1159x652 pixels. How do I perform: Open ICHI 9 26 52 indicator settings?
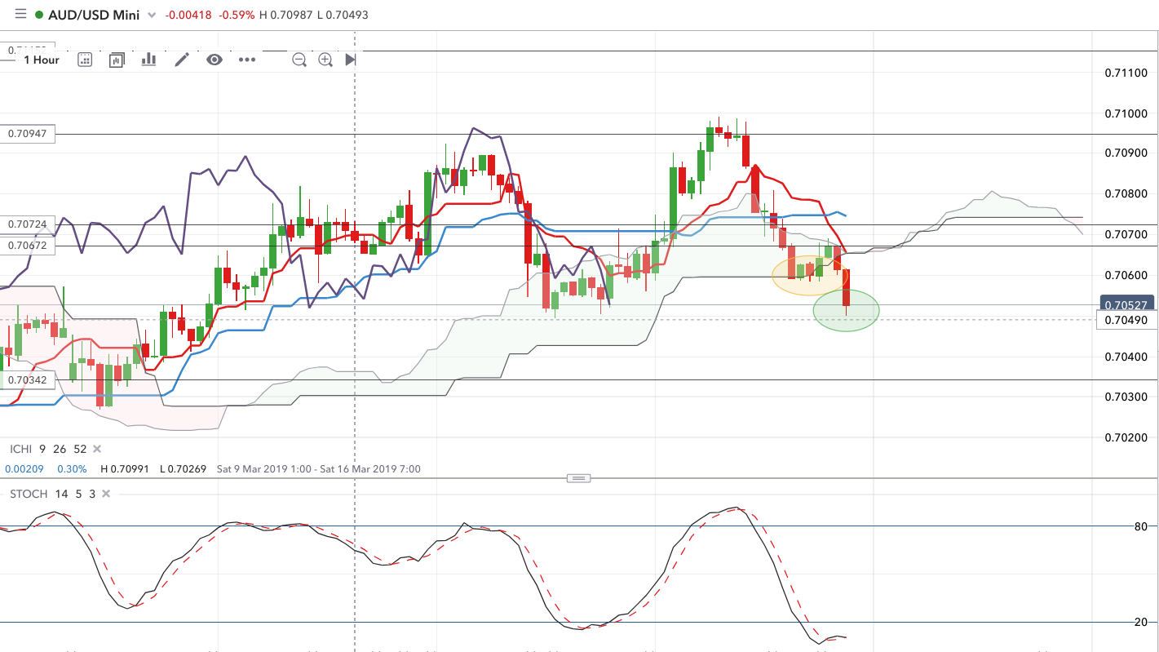[x=48, y=449]
